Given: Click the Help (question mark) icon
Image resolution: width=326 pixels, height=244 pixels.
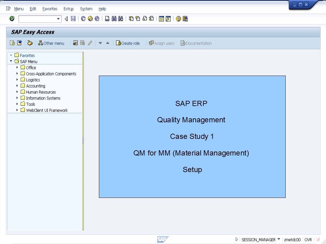Looking at the screenshot, I should pyautogui.click(x=178, y=18).
